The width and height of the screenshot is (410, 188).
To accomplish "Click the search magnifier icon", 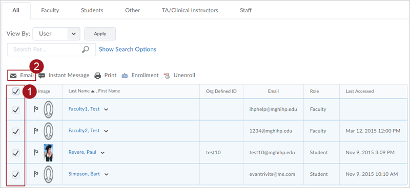I will click(85, 50).
